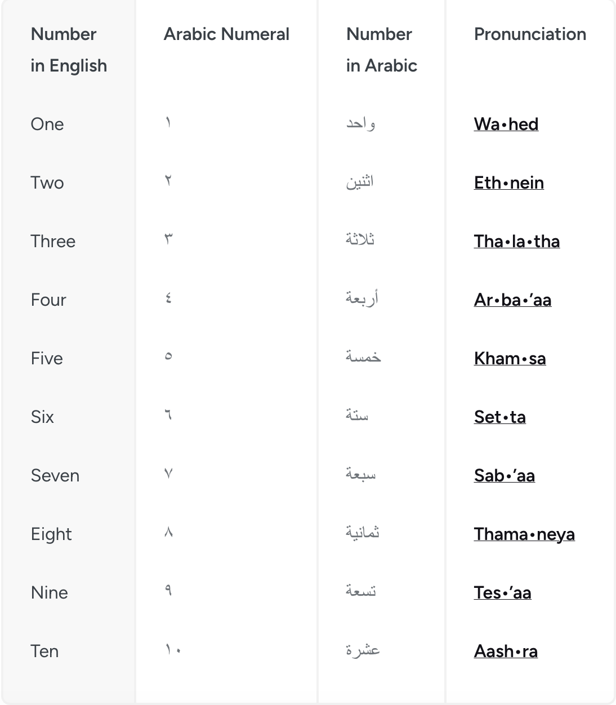This screenshot has width=616, height=705.
Task: Click the Arabic numeral for five
Action: point(168,356)
